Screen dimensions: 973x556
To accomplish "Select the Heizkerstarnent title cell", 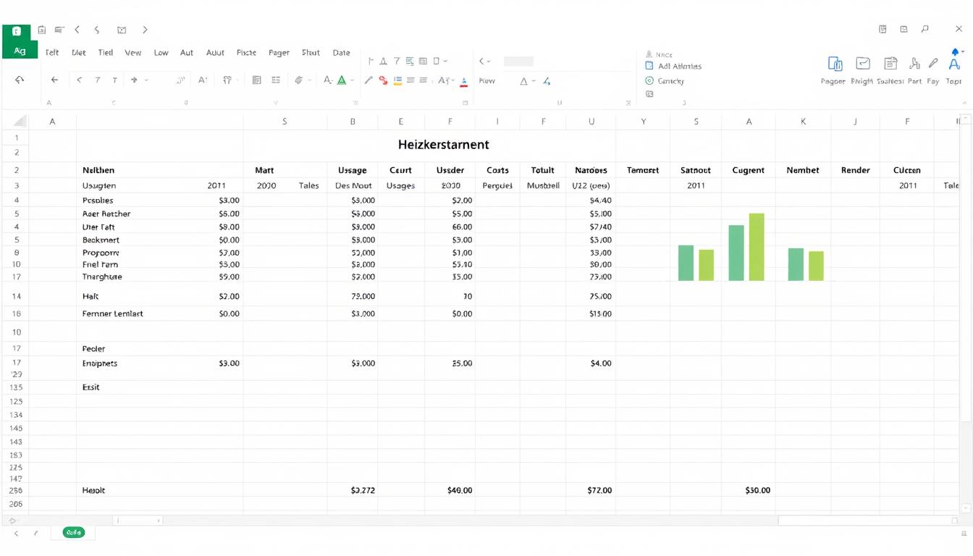I will pyautogui.click(x=443, y=145).
